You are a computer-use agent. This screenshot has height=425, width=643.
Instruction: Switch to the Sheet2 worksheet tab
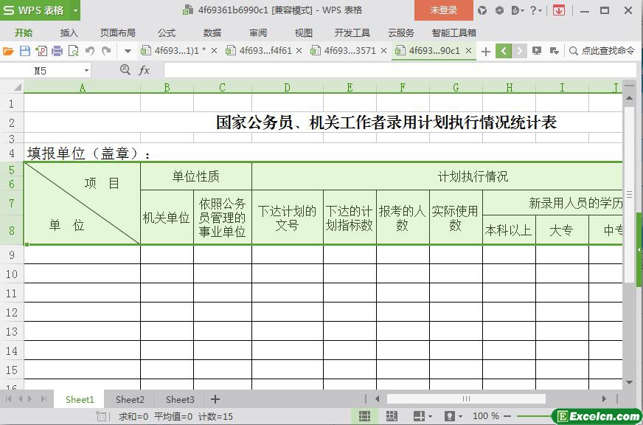click(x=130, y=399)
